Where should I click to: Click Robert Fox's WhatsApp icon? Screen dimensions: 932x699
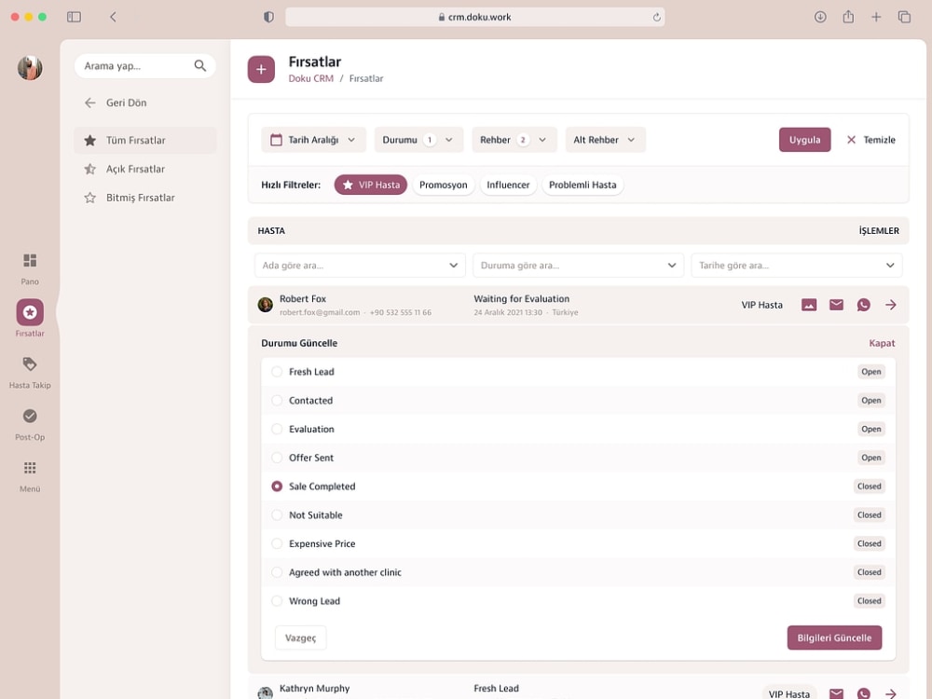(864, 305)
